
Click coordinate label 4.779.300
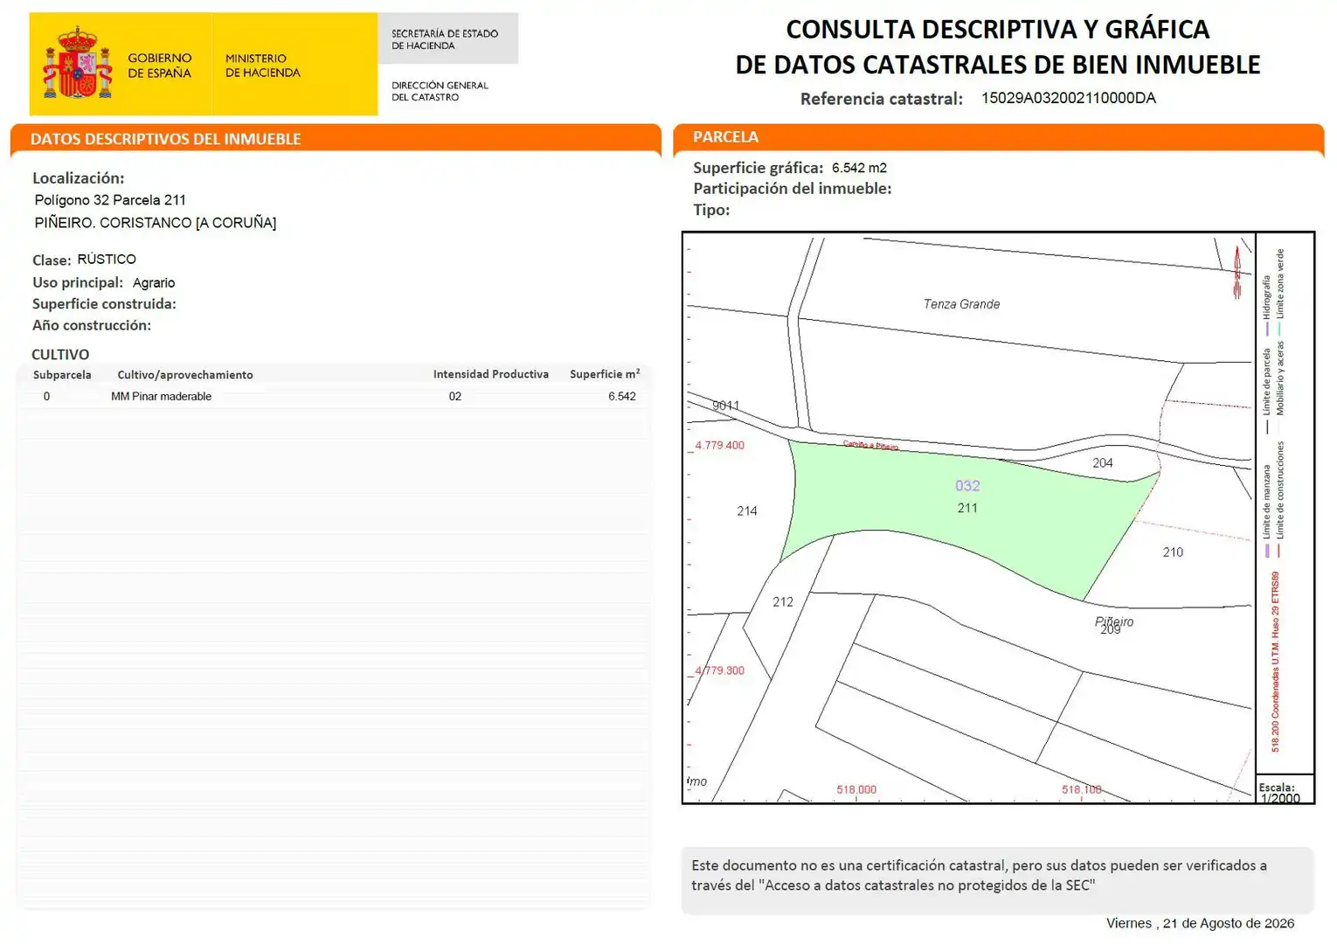pos(720,671)
